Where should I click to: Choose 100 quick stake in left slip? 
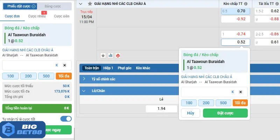tap(10, 76)
